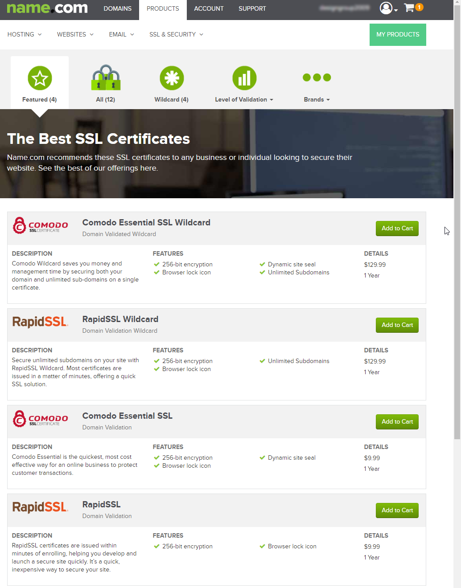Click the name.com logo
Screen dimensions: 461x588
coord(47,8)
